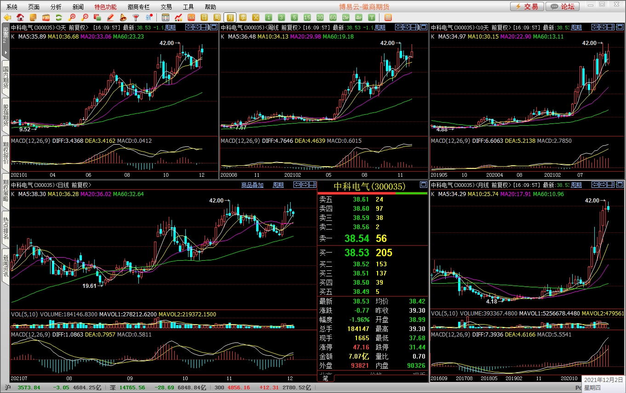This screenshot has width=626, height=393.
Task: Click the alert bell horn icon
Action: pos(123,17)
